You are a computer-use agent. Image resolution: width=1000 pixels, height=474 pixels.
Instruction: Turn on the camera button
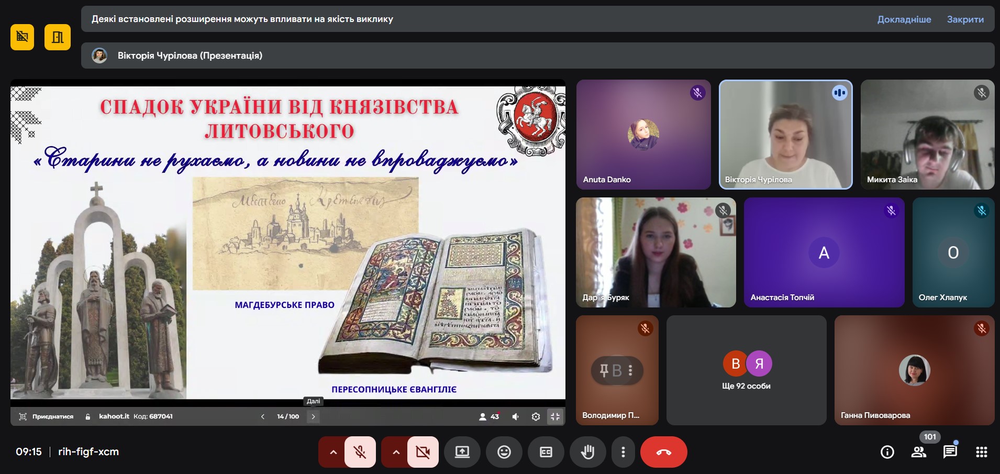pos(423,452)
